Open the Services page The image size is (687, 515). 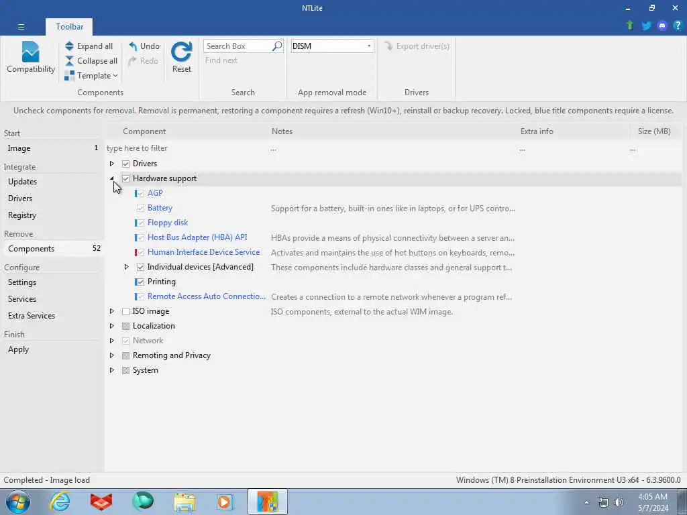[x=52, y=298]
